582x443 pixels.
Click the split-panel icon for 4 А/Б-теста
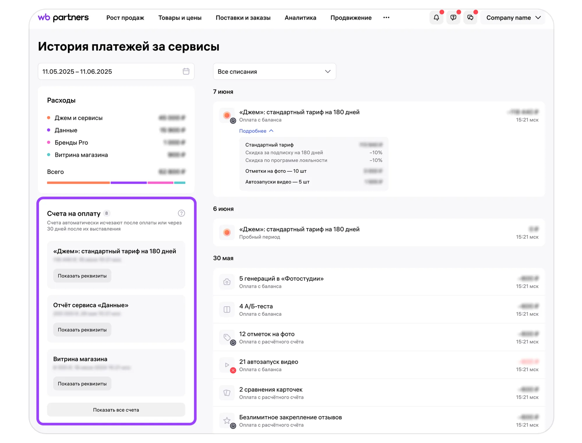pos(227,310)
